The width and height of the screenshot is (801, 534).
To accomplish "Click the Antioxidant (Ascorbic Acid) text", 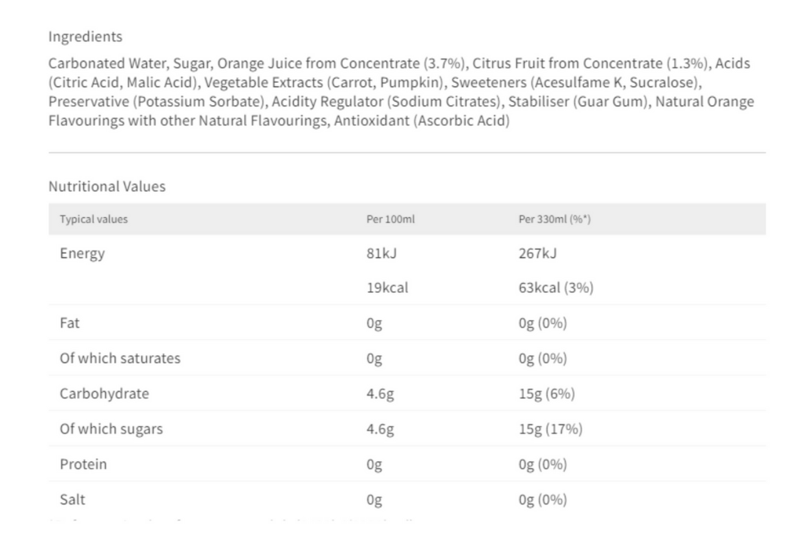I will [422, 121].
